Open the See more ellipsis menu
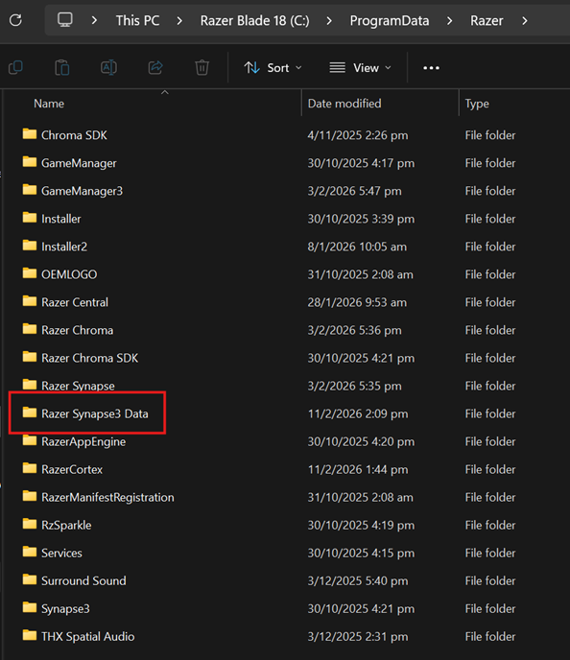The image size is (570, 660). [x=431, y=68]
